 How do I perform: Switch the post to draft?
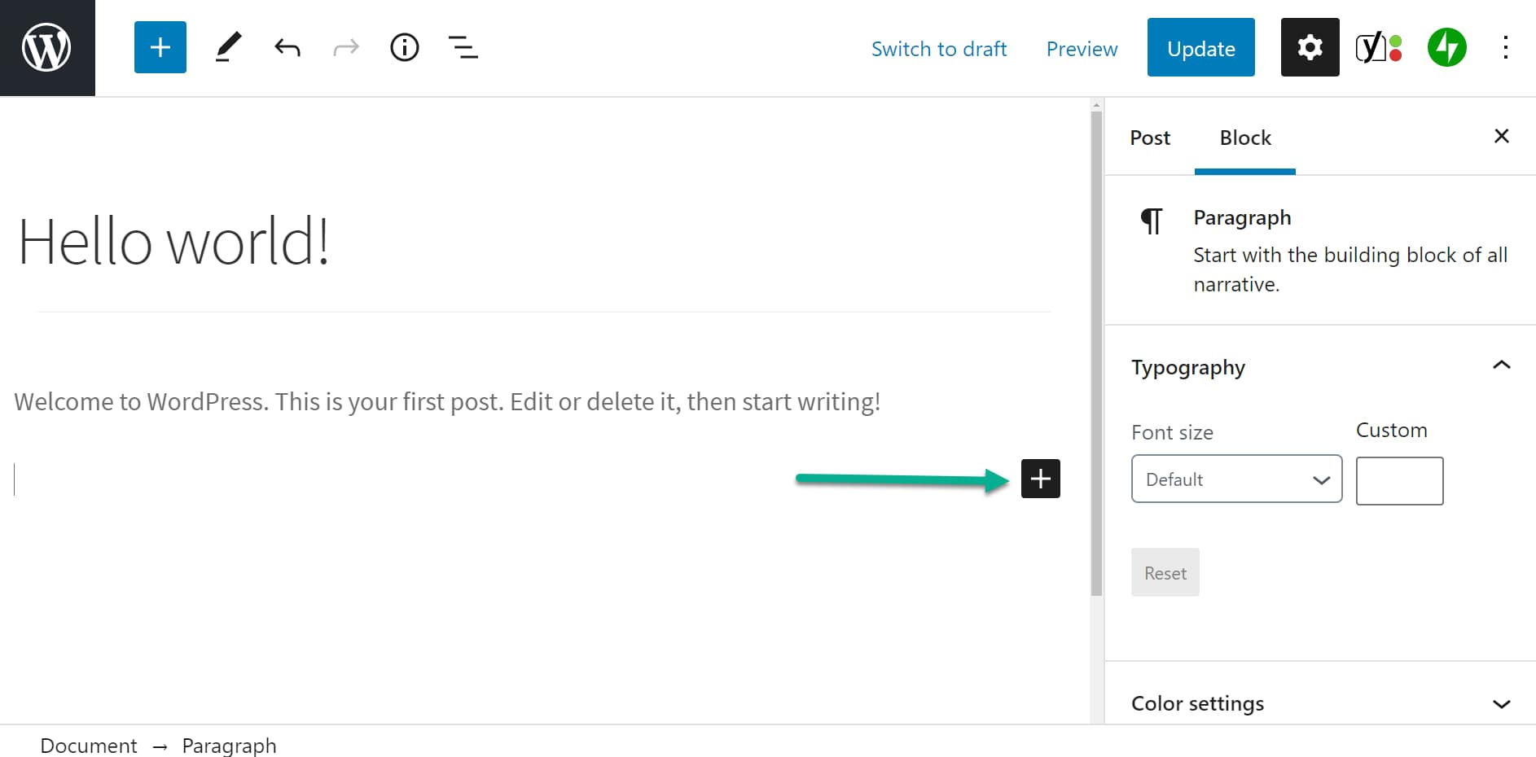click(939, 49)
